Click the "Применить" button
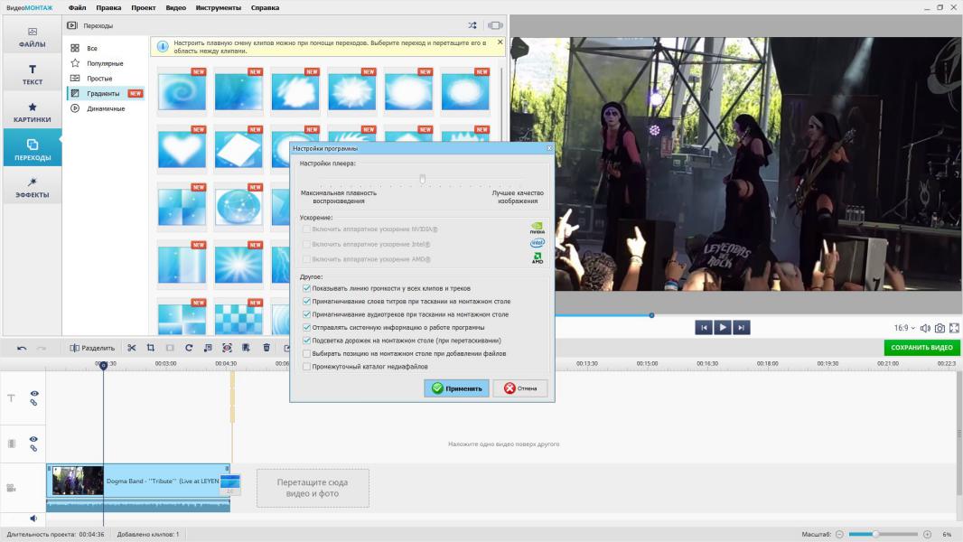This screenshot has width=963, height=542. pos(456,388)
